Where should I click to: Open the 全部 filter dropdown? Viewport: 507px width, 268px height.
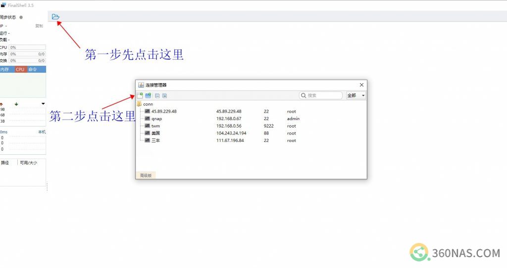tap(356, 95)
